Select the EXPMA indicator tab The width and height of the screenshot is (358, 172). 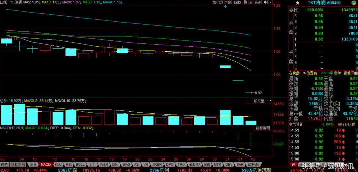click(x=254, y=164)
